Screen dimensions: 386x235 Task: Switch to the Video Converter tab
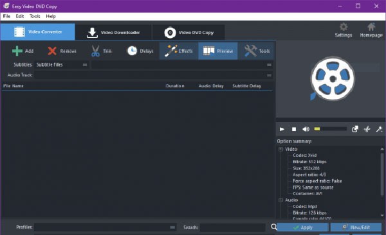(38, 32)
